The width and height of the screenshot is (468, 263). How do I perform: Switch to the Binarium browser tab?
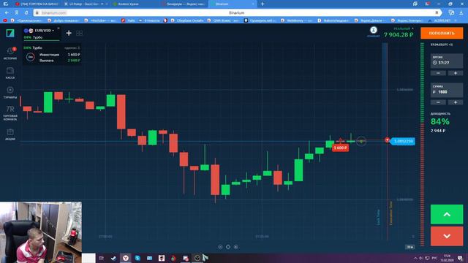[233, 4]
